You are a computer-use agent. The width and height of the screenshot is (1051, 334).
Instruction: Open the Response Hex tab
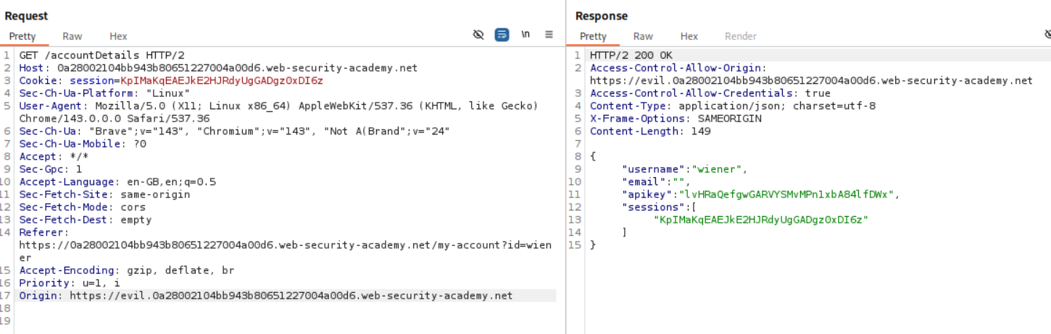tap(689, 36)
